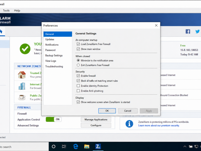Click the blue info icon in news panel

tap(129, 124)
